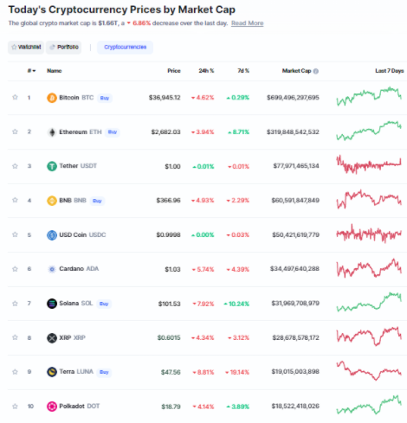Toggle the watchlist star for Terra LUNA
Viewport: 407px width, 423px height.
pyautogui.click(x=15, y=372)
